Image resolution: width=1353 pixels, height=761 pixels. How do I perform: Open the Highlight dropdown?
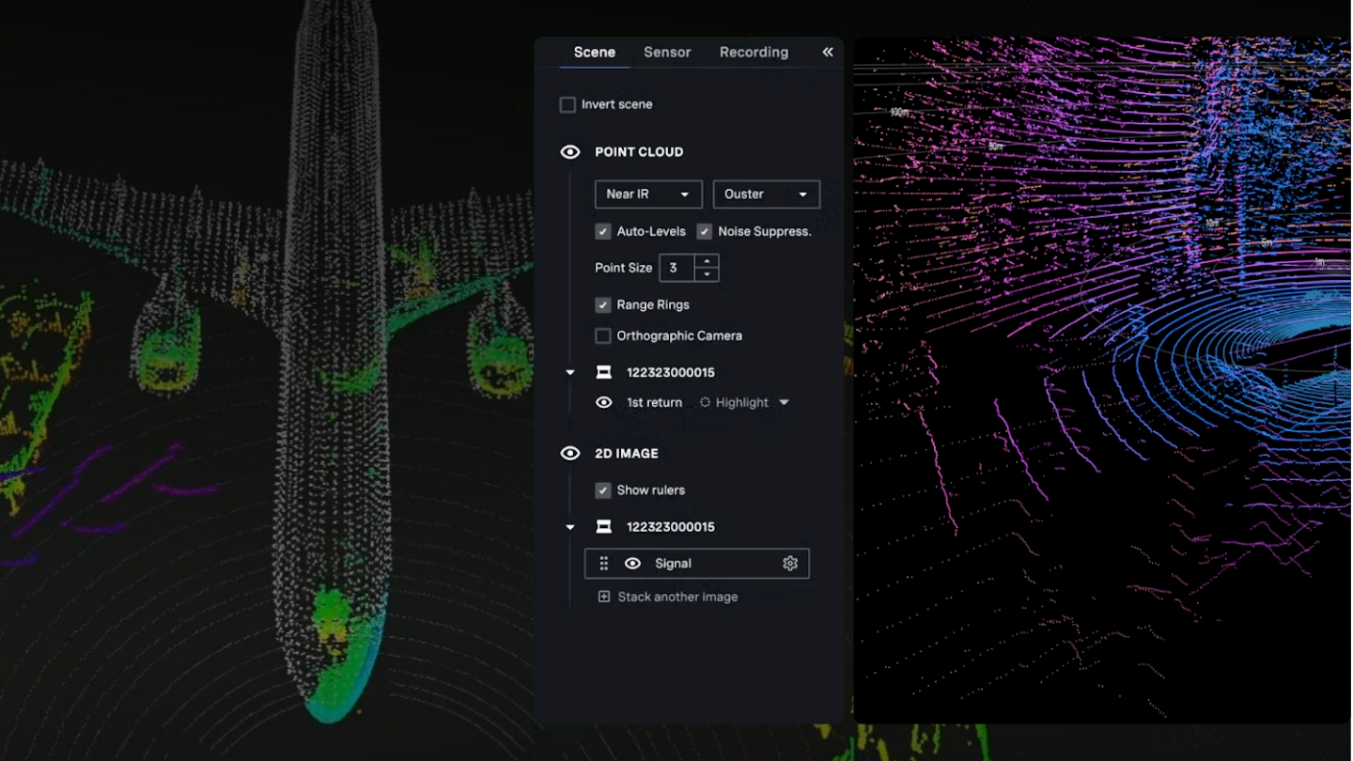click(744, 402)
